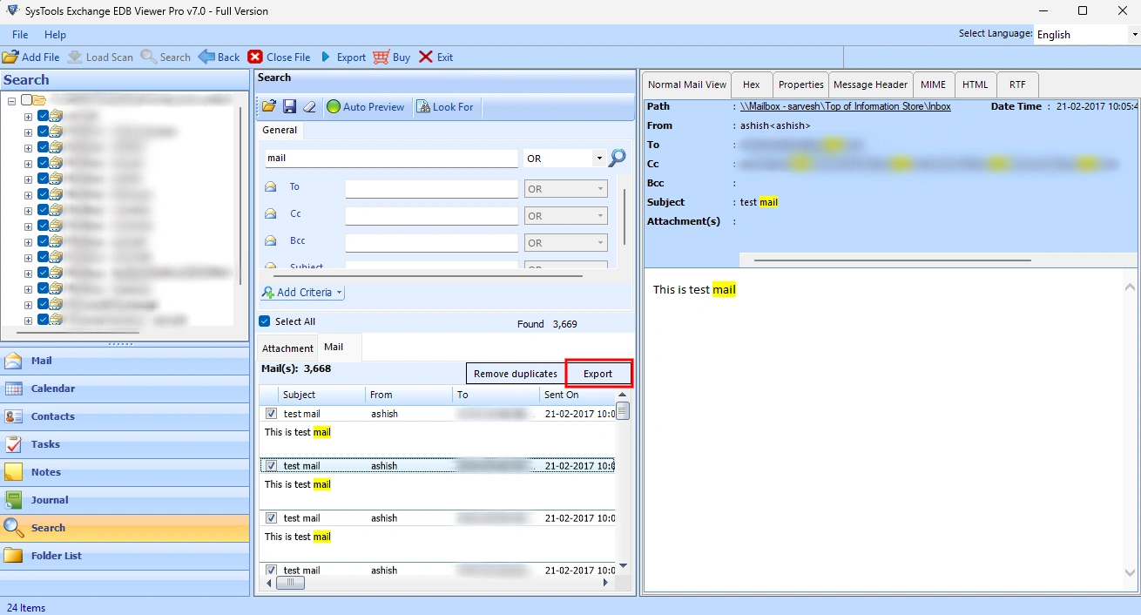Switch to the MIME tab
1141x615 pixels.
click(933, 84)
